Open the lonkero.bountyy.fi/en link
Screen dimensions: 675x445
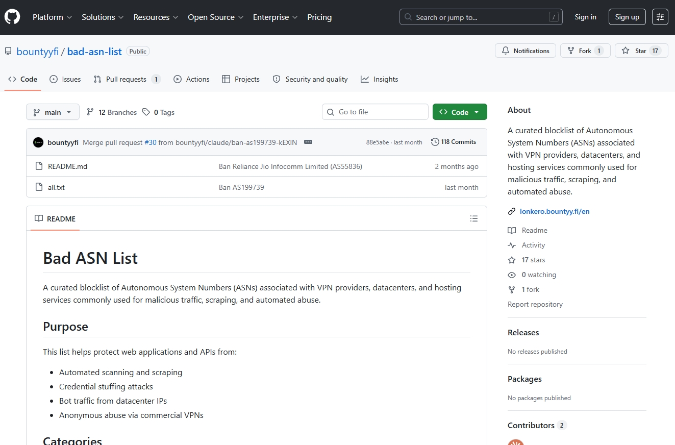(554, 211)
